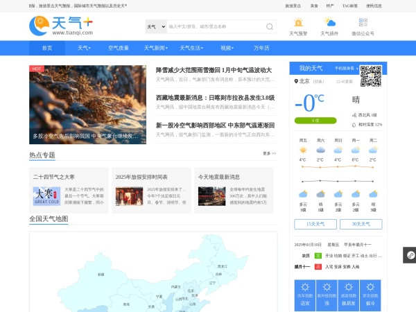Click the floating share icon on right edge
The width and height of the screenshot is (416, 312).
(410, 255)
